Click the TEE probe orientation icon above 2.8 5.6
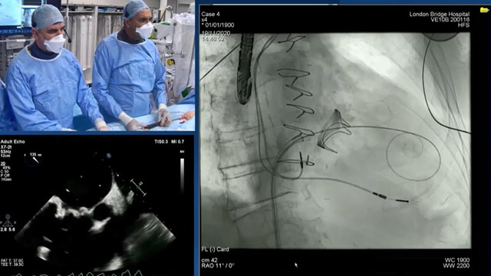 8,220
